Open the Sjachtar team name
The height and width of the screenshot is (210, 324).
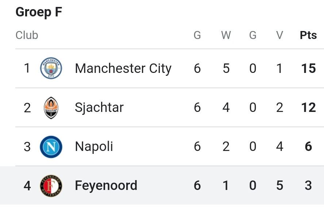[99, 108]
